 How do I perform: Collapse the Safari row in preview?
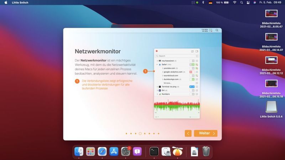(157, 65)
